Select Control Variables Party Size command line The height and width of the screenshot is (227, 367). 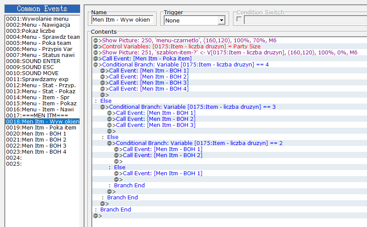pos(230,47)
